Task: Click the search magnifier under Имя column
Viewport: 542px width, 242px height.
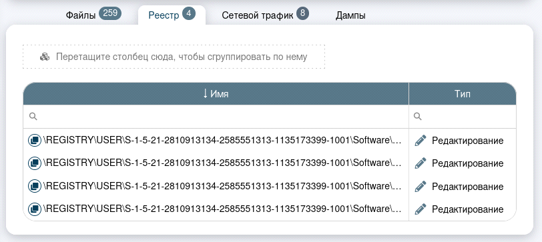Action: point(33,117)
